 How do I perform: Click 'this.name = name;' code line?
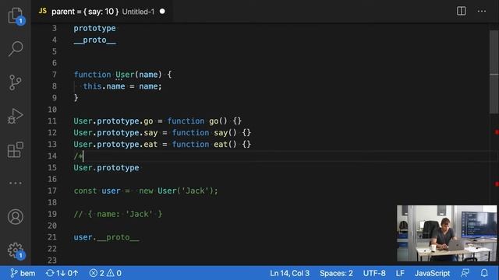(122, 86)
